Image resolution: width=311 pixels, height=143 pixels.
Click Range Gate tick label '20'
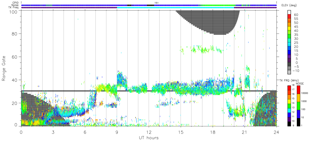[x=14, y=103]
